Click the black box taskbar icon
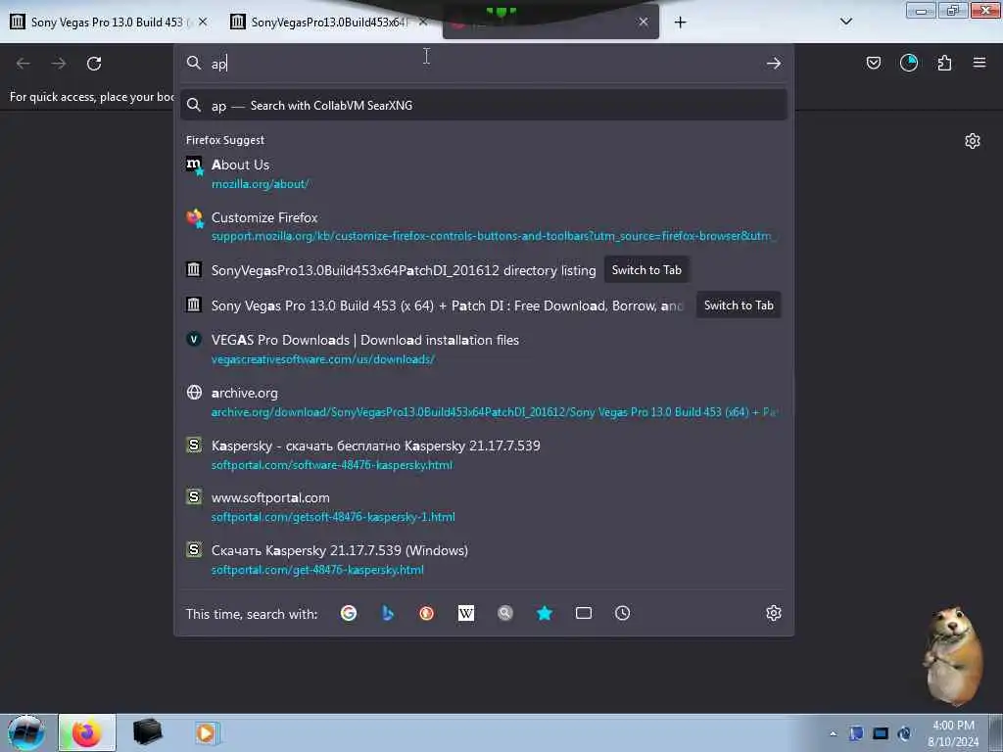Viewport: 1003px width, 752px height. [147, 732]
